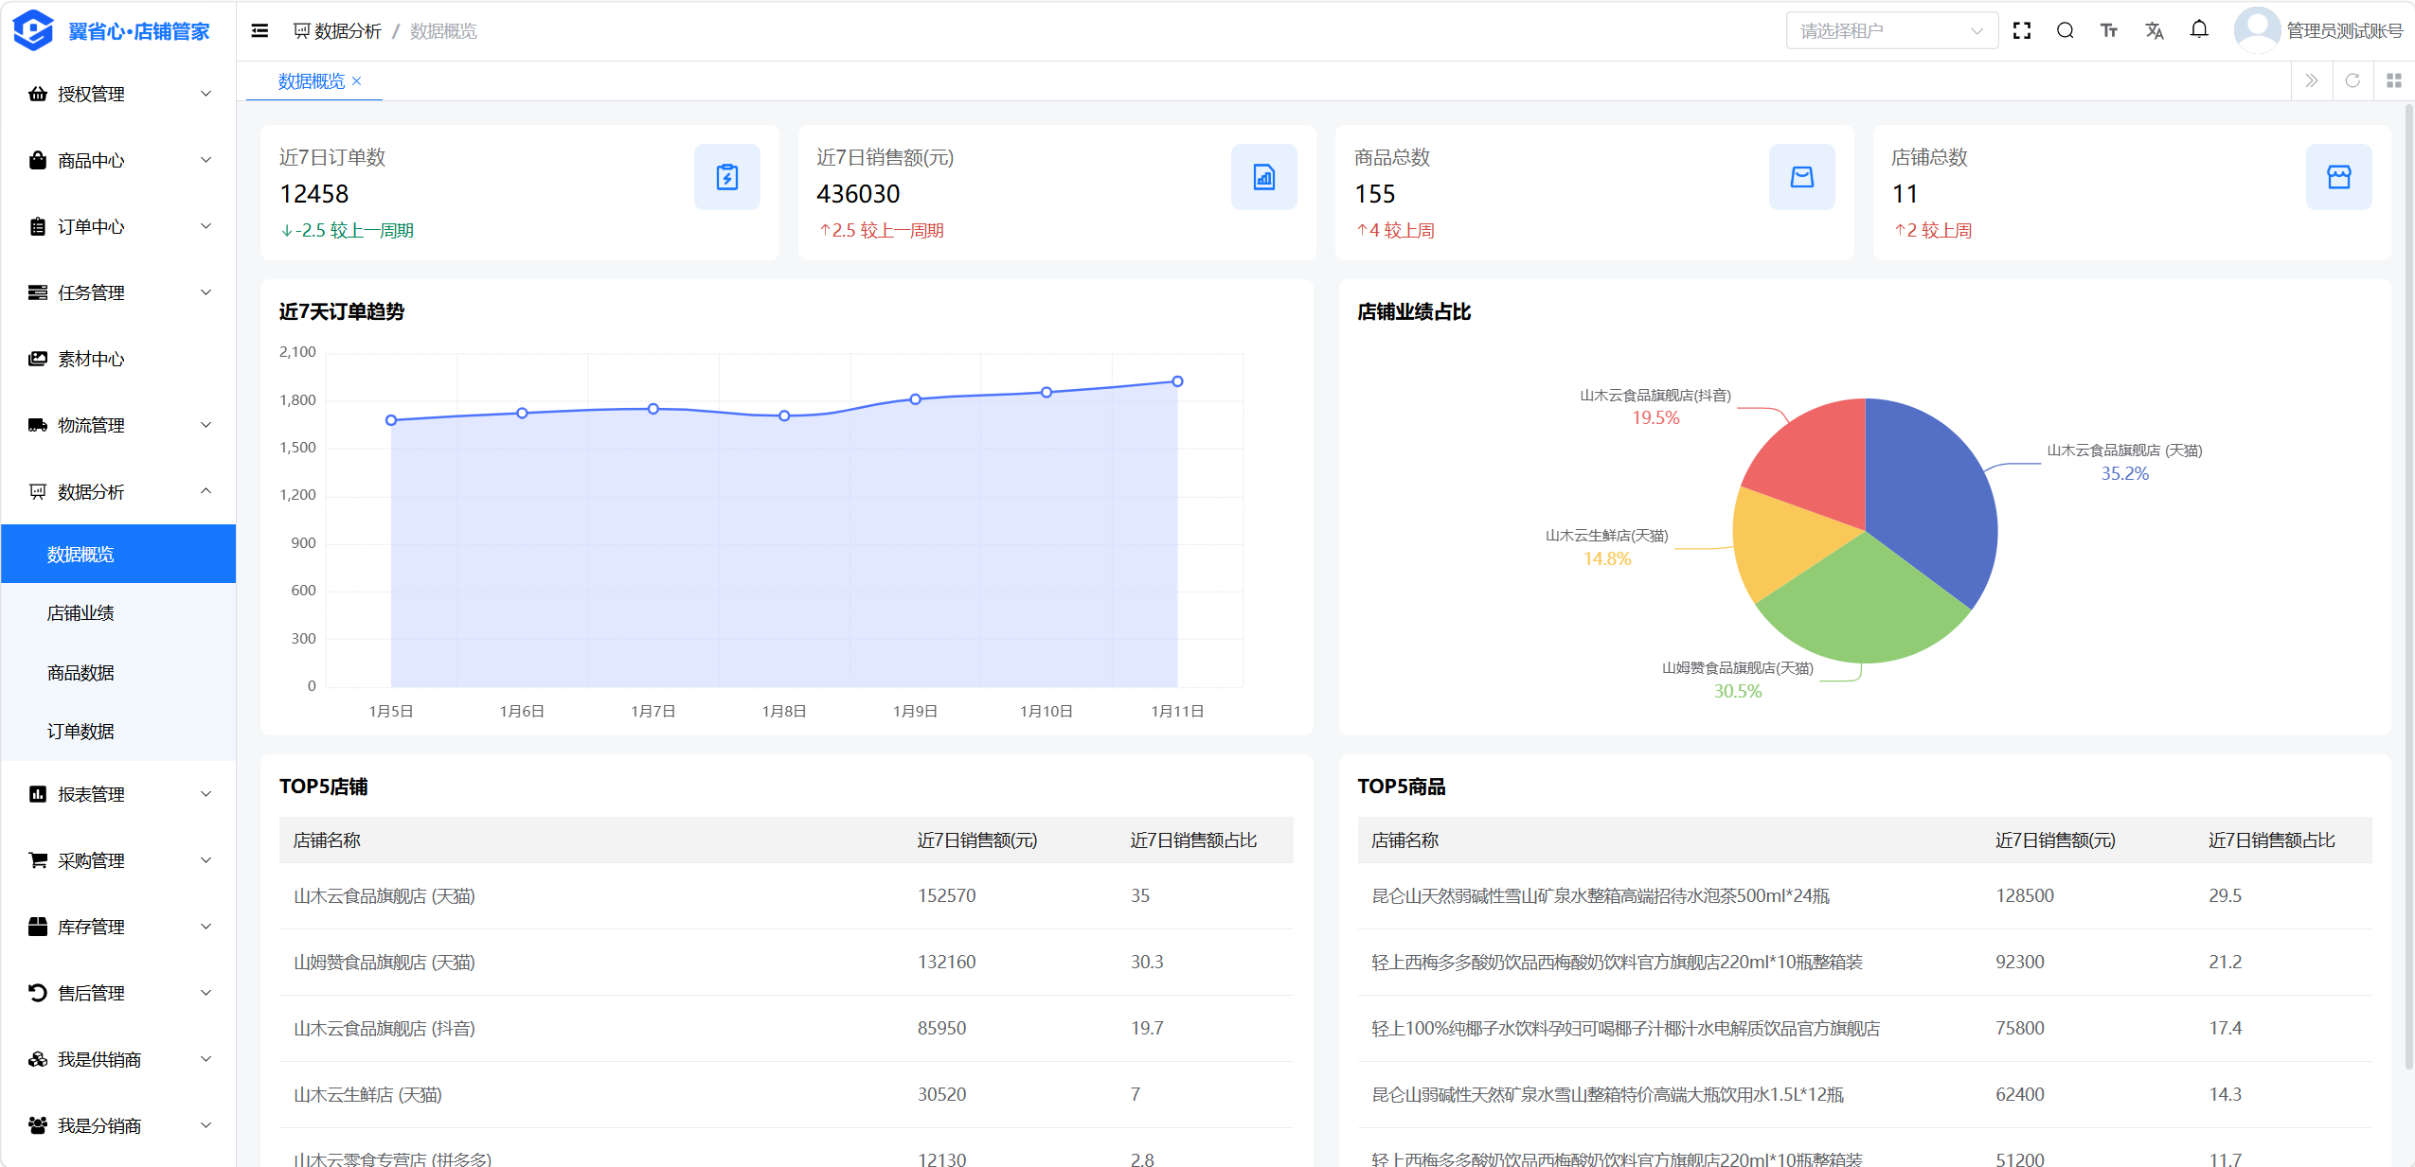Click the 昆仑山天然弱碱性雪山矿泉水 product row
The image size is (2415, 1167).
pyautogui.click(x=1865, y=895)
